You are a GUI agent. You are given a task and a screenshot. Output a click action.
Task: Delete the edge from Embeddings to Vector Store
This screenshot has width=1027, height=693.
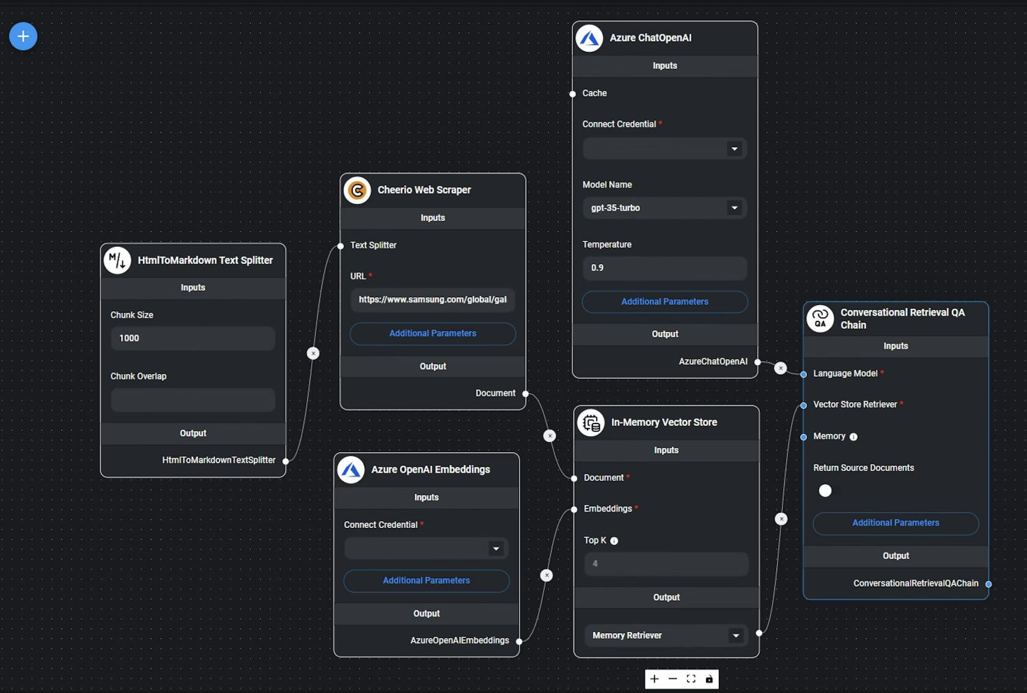pyautogui.click(x=547, y=575)
